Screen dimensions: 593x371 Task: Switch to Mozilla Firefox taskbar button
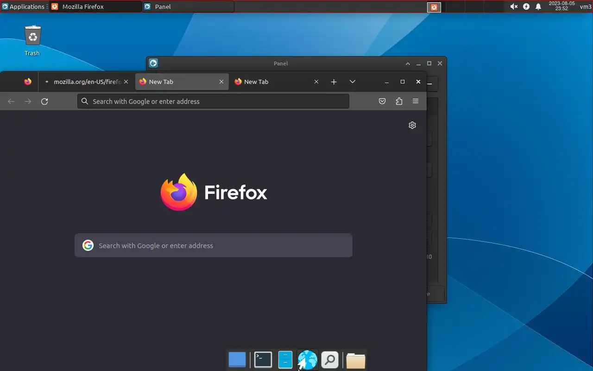[x=95, y=6]
